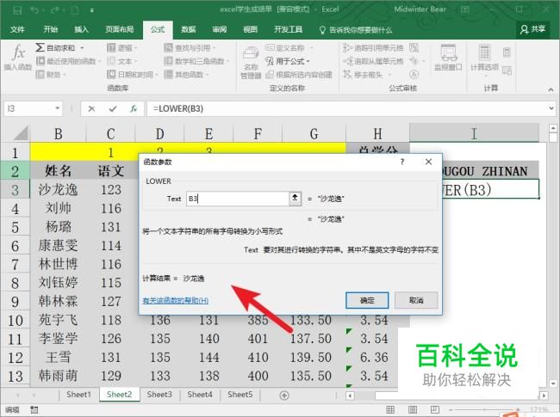
Task: Click the Share (共享) button
Action: 532,29
